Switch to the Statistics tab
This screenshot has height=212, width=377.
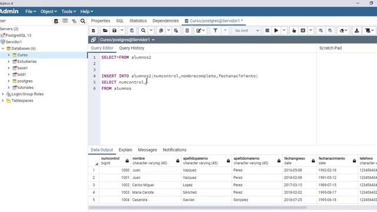point(138,21)
